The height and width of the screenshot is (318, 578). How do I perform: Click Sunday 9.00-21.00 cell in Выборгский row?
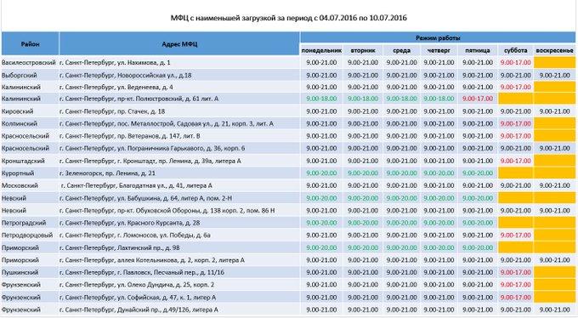[x=554, y=76]
